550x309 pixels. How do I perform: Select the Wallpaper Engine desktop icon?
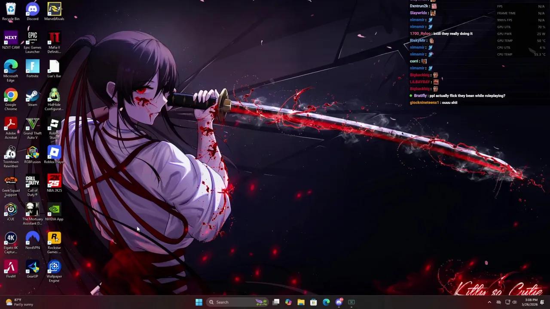54,272
